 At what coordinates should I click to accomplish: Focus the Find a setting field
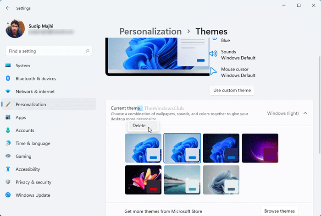[49, 51]
